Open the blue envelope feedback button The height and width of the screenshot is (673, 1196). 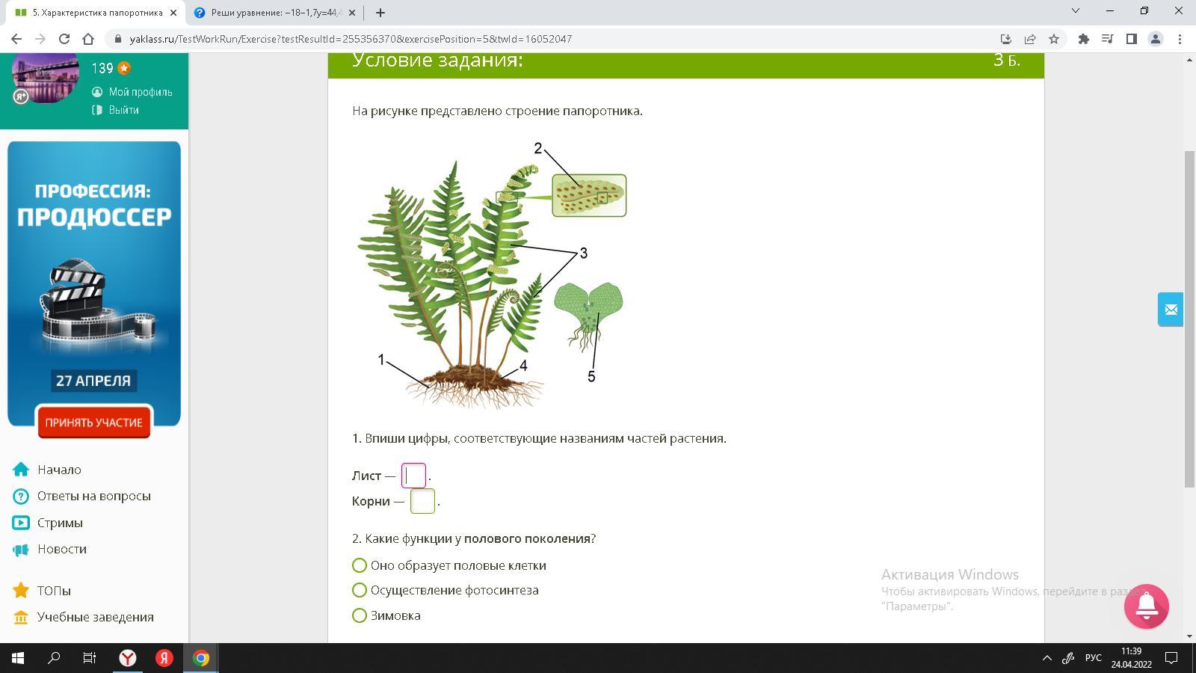pyautogui.click(x=1171, y=310)
